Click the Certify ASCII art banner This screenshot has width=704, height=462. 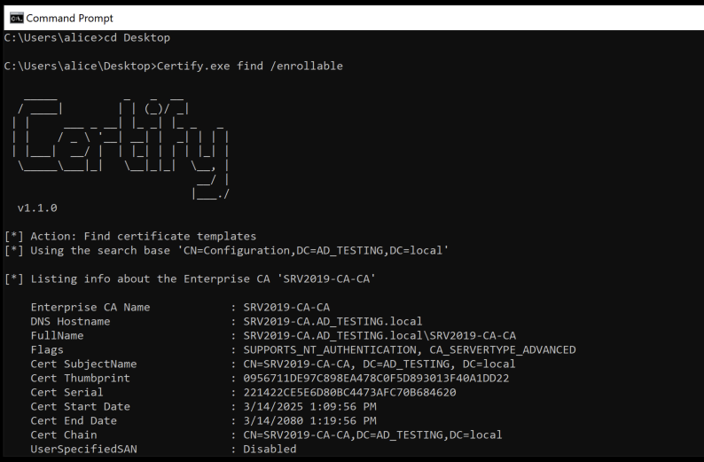tap(121, 147)
